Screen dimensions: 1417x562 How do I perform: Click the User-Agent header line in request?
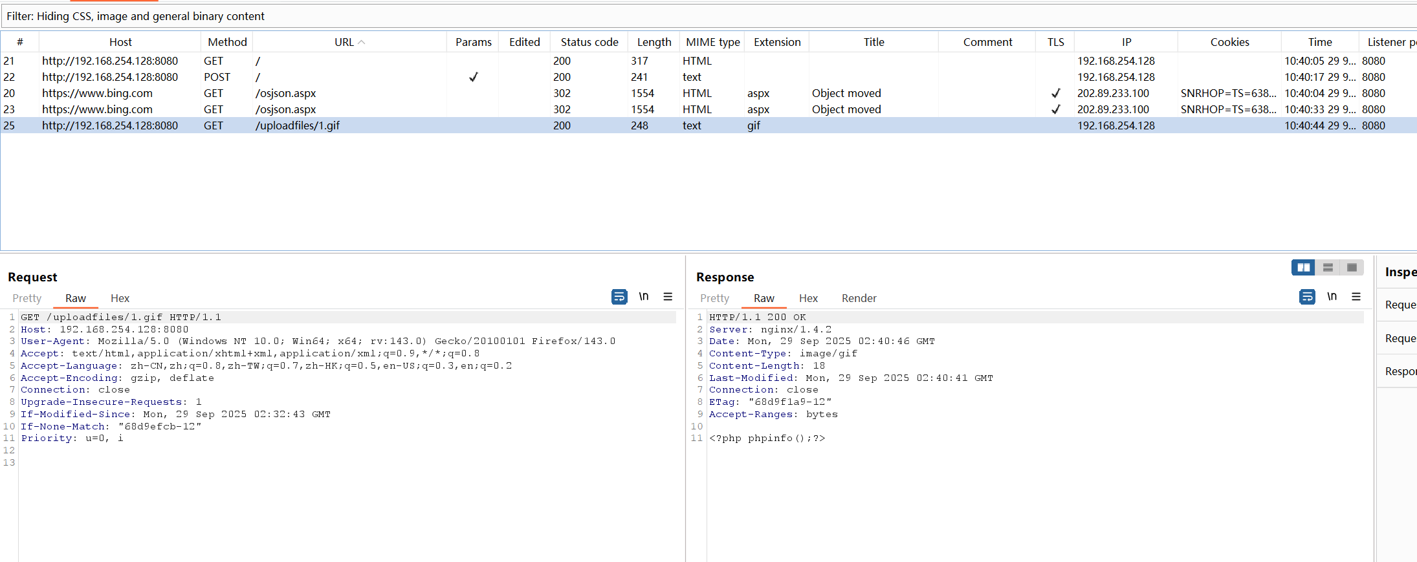(x=318, y=341)
